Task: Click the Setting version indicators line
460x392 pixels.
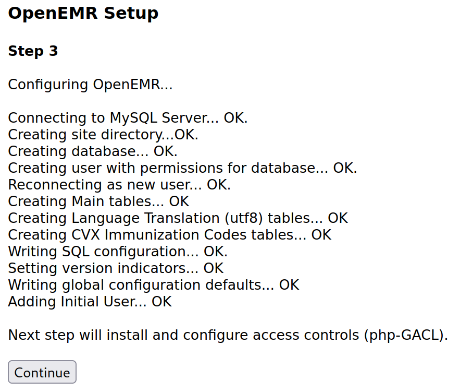Action: pos(116,268)
